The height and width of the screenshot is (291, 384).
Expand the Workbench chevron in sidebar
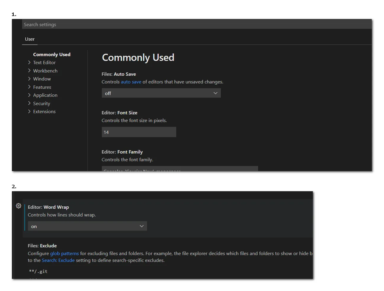(29, 71)
